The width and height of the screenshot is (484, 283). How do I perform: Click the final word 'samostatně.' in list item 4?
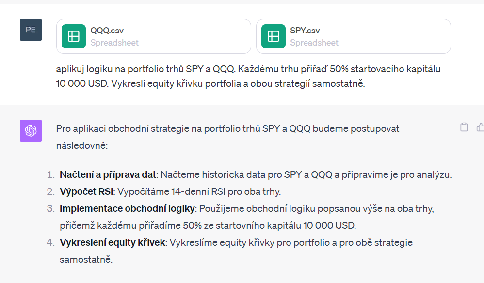point(86,259)
